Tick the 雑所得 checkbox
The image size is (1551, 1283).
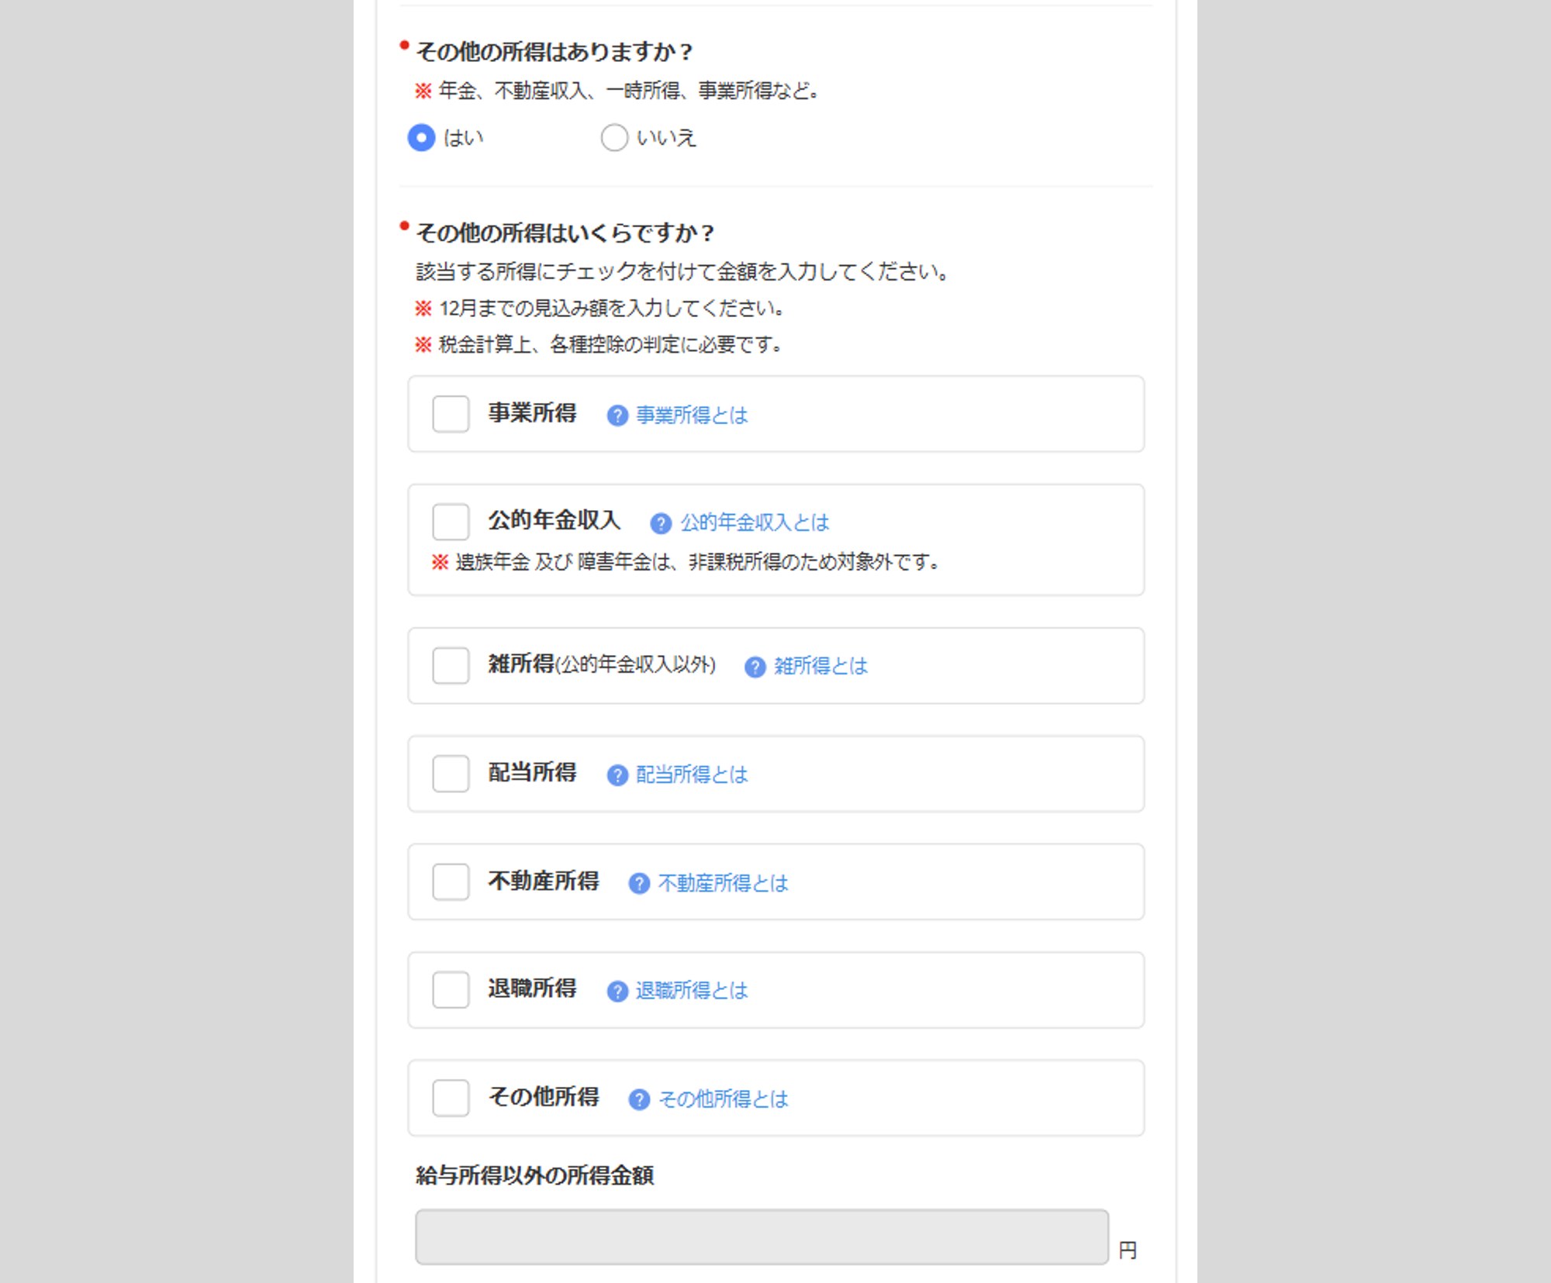451,665
